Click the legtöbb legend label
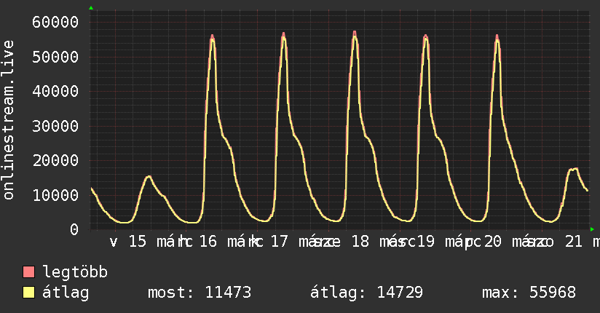 [75, 272]
